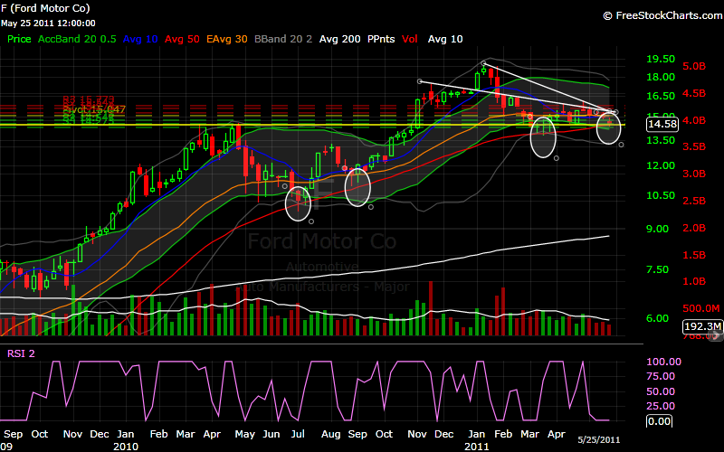Screen dimensions: 724x452
Task: Click the 14.58 current price tag
Action: coord(662,124)
